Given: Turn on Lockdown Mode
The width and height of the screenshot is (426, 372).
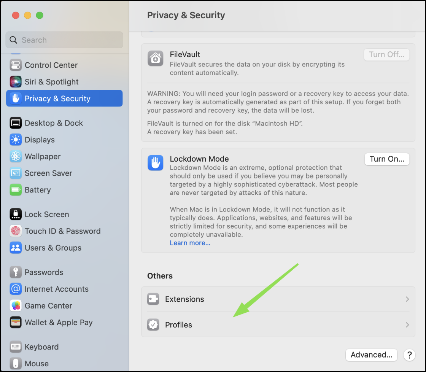Looking at the screenshot, I should (x=386, y=159).
